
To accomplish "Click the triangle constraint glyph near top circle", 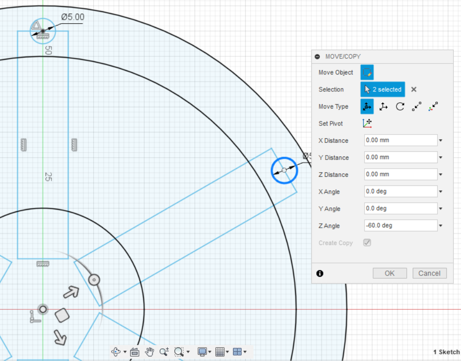I will pyautogui.click(x=36, y=25).
